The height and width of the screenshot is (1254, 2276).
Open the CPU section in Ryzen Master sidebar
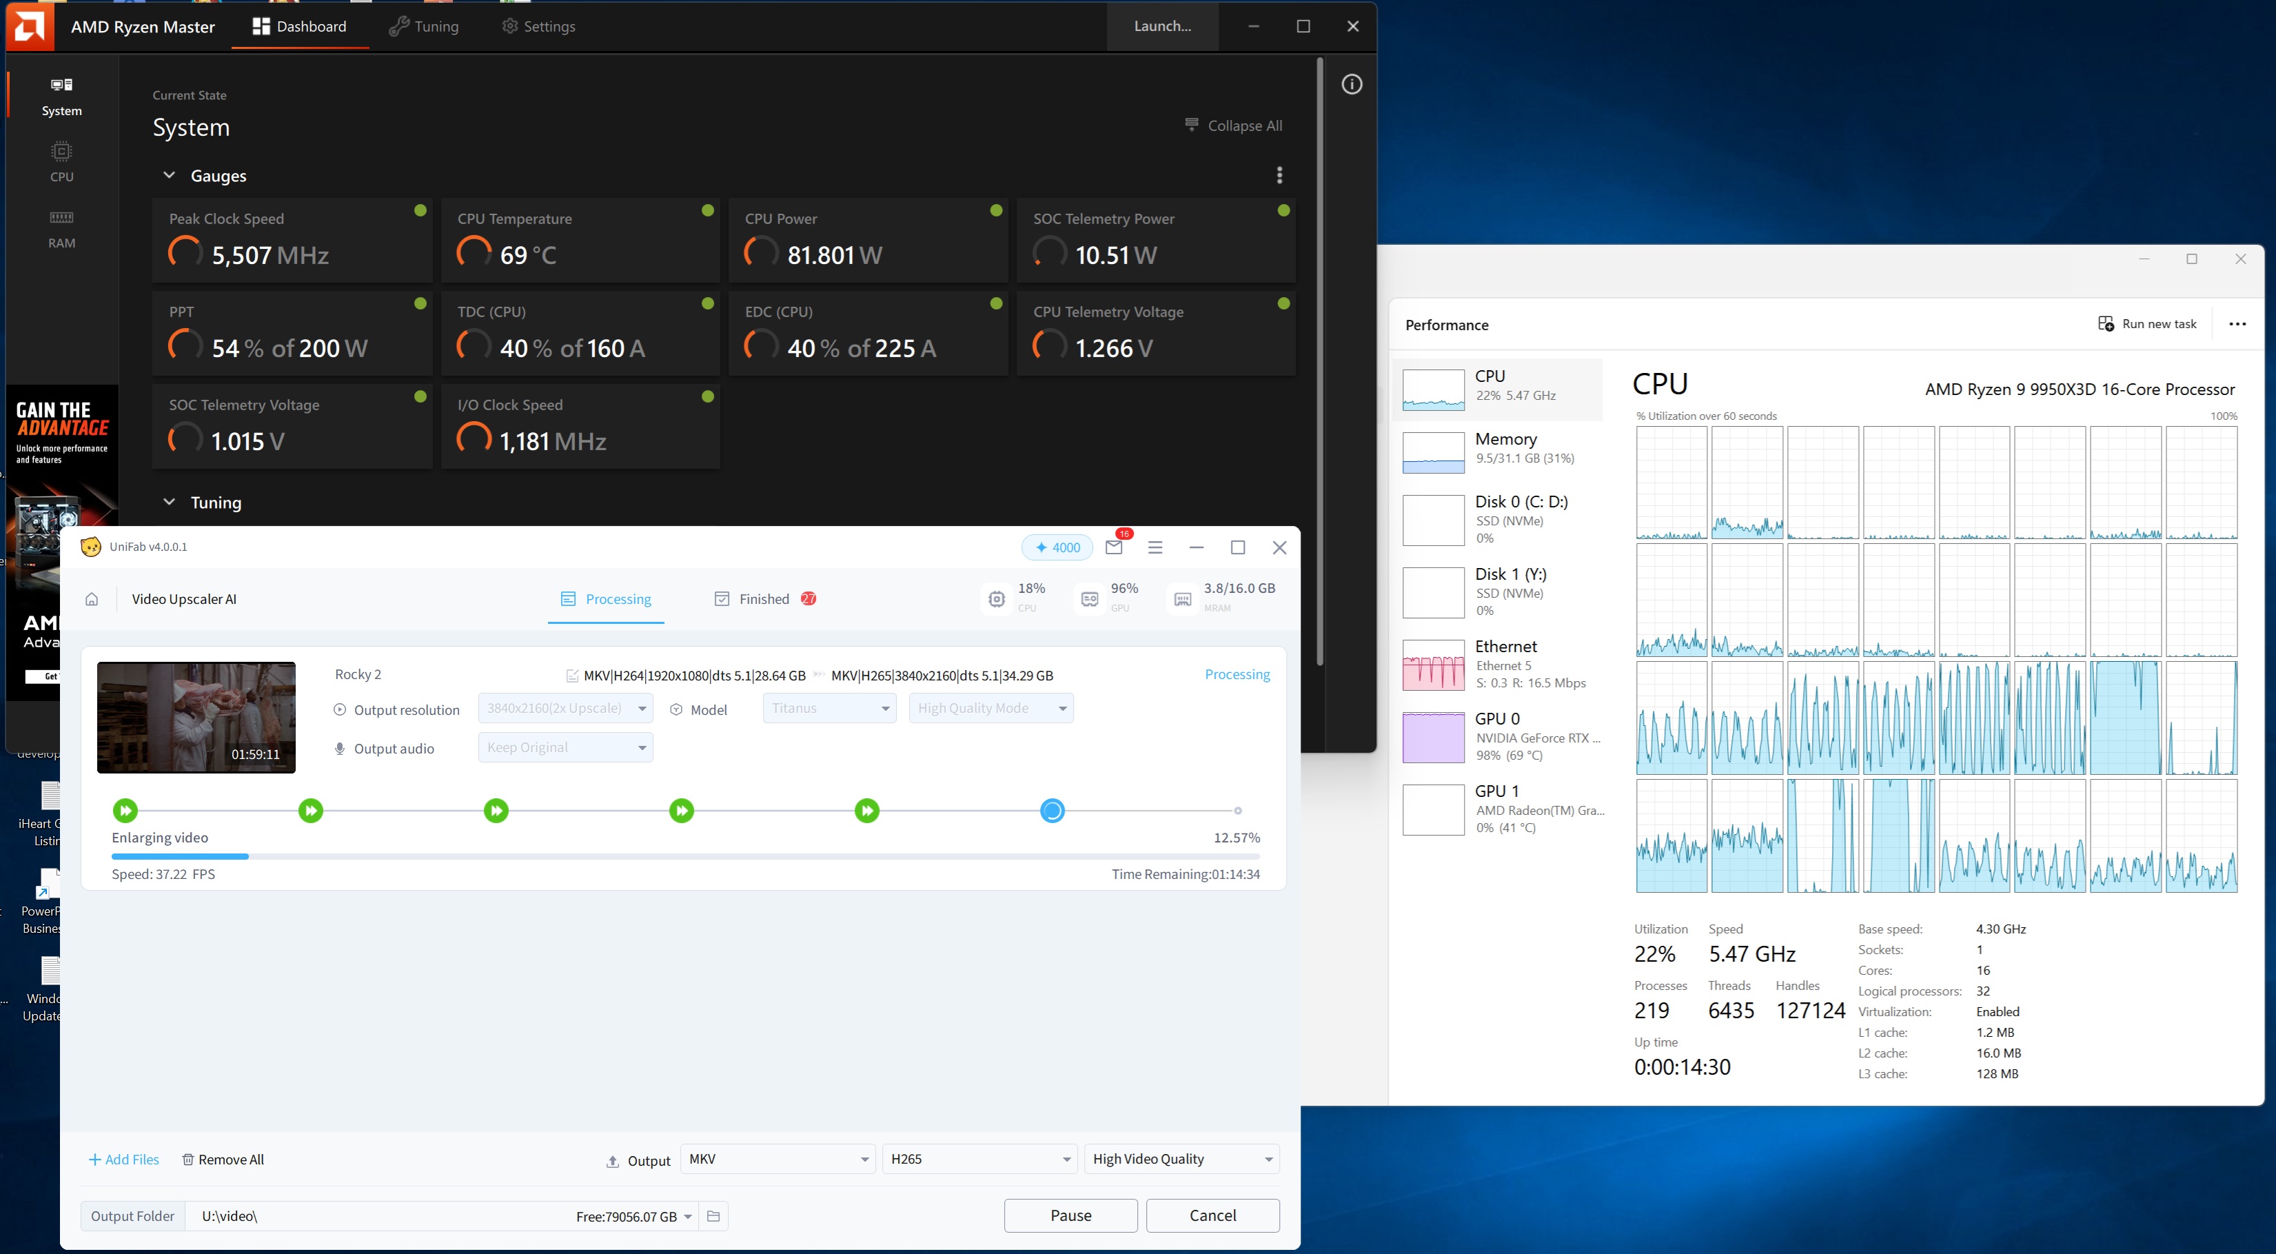tap(61, 161)
